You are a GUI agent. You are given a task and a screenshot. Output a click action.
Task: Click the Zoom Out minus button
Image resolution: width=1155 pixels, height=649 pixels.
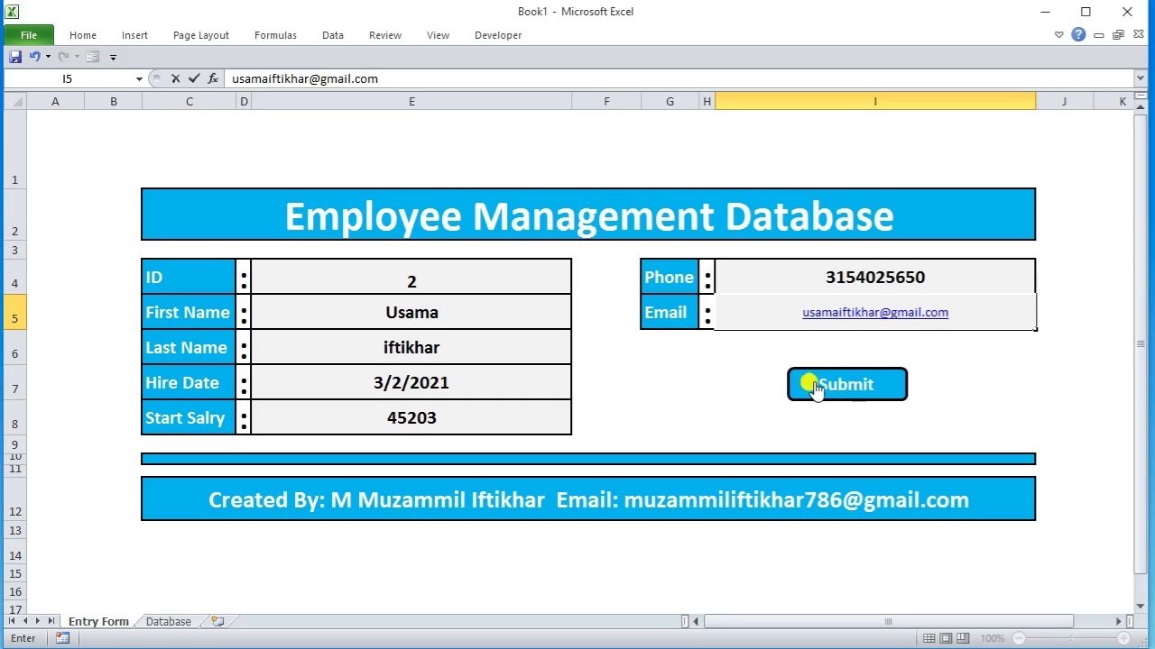click(1019, 638)
